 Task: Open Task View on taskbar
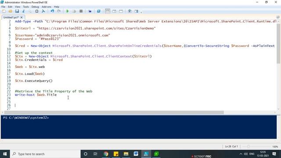95,154
